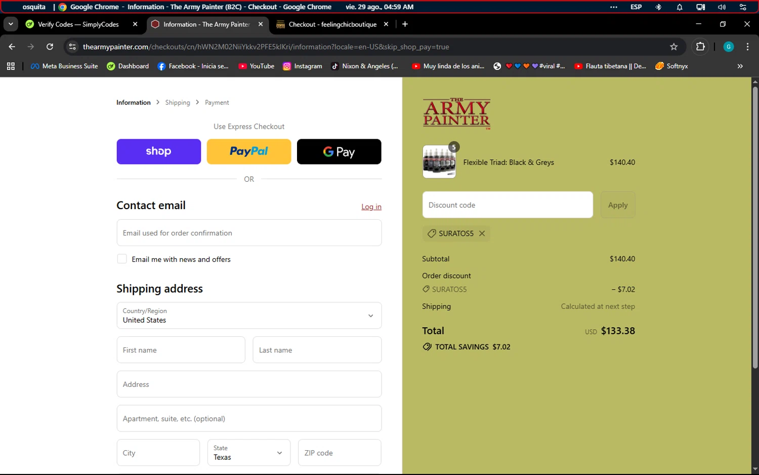Screen dimensions: 759x475
Task: Open the apps grid in bookmarks bar
Action: click(x=11, y=66)
